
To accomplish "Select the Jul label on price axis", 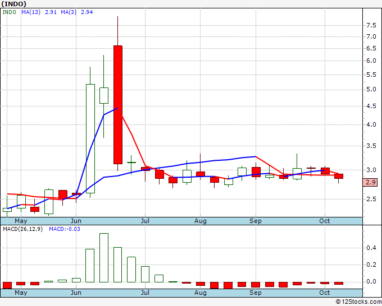I will 145,221.
